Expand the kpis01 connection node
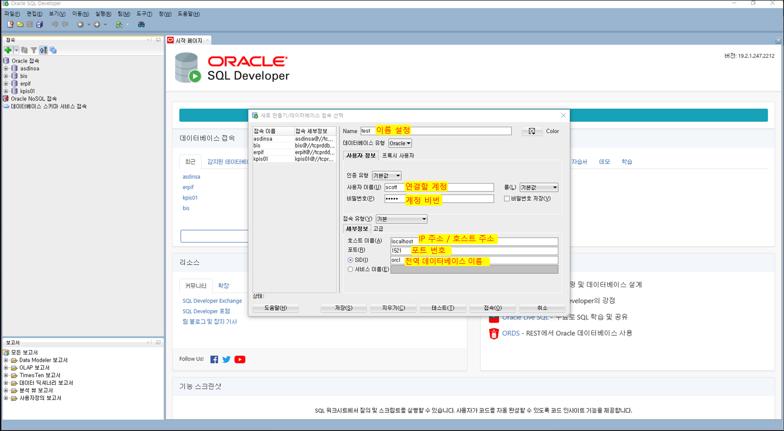This screenshot has height=431, width=784. (6, 91)
